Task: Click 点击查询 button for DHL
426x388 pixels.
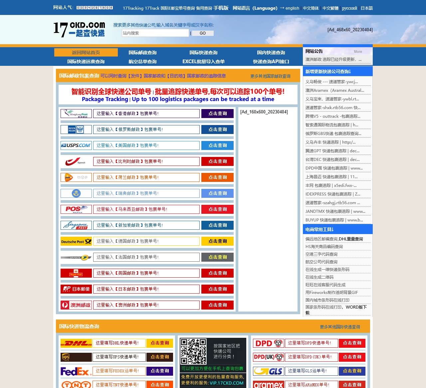Action: tap(160, 343)
